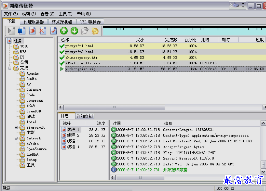Image resolution: width=266 pixels, height=191 pixels.
Task: Move task down with green down arrow
Action: (x=74, y=31)
